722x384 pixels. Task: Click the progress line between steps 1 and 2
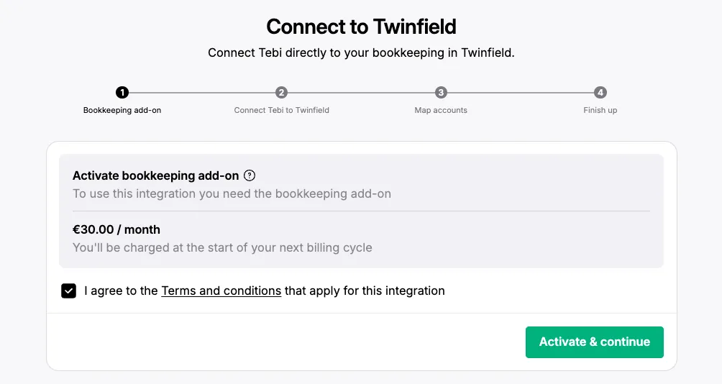[202, 92]
